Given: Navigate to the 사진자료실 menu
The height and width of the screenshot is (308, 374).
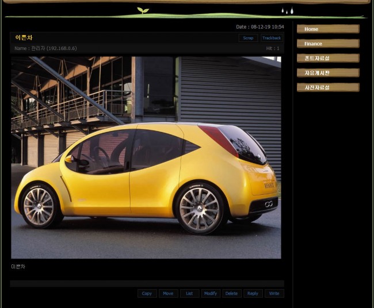Looking at the screenshot, I should 327,87.
